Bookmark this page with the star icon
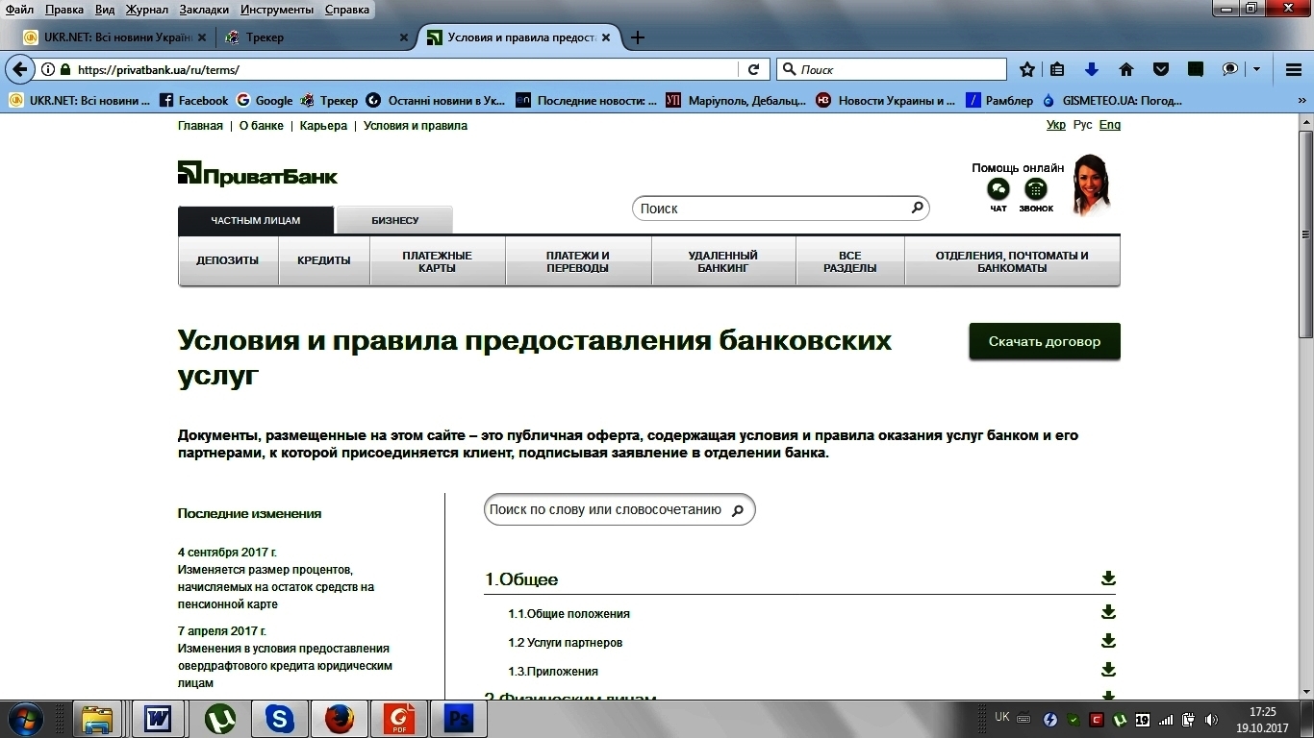This screenshot has width=1314, height=738. coord(1027,69)
